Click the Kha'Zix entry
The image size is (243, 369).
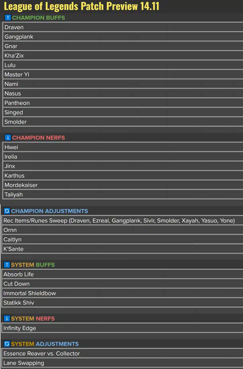point(123,56)
